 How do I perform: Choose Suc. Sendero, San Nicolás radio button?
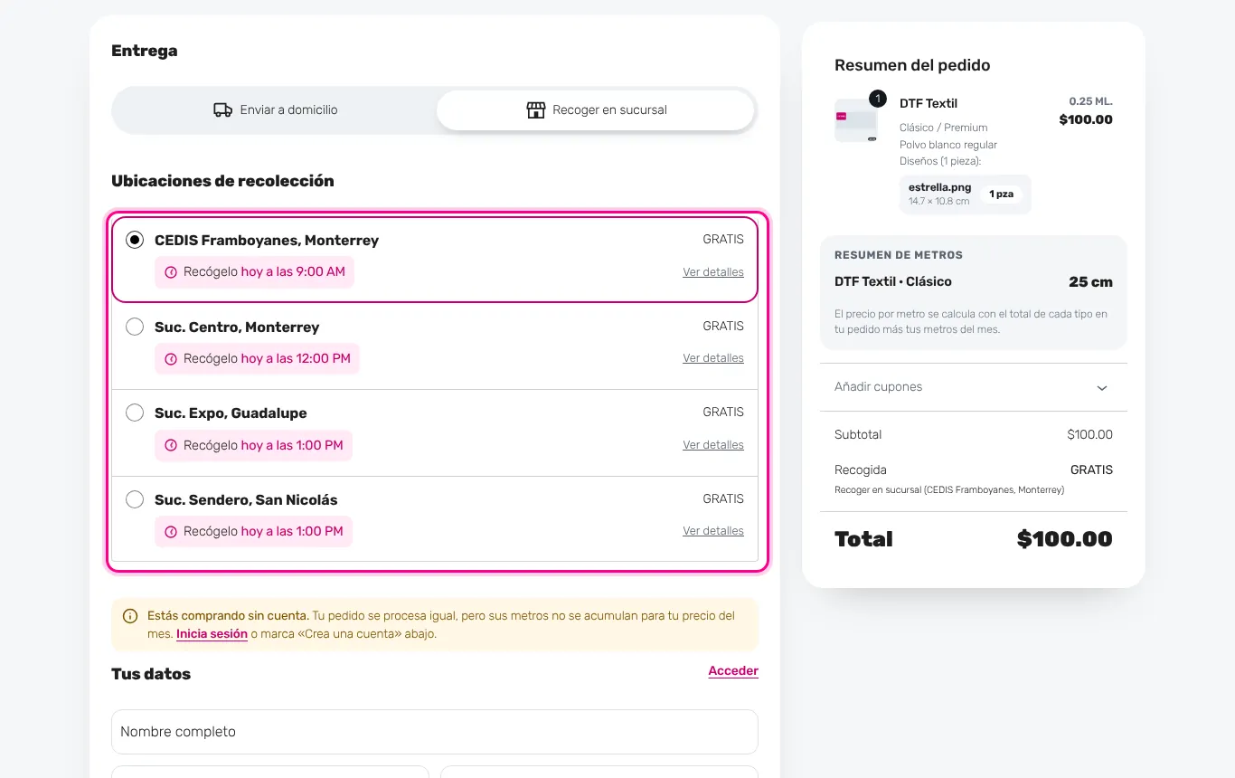tap(135, 499)
